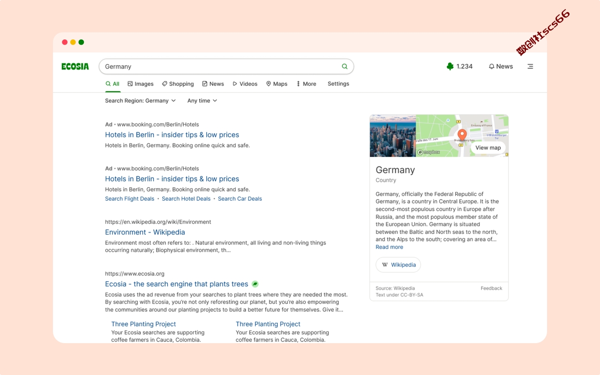Click Search Car Deals link
Screen dimensions: 600x375
click(x=240, y=199)
